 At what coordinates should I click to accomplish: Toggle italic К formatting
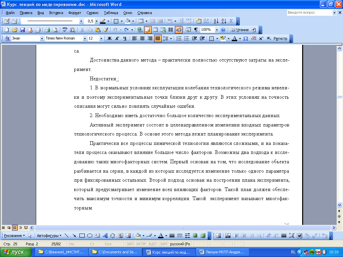coord(117,38)
